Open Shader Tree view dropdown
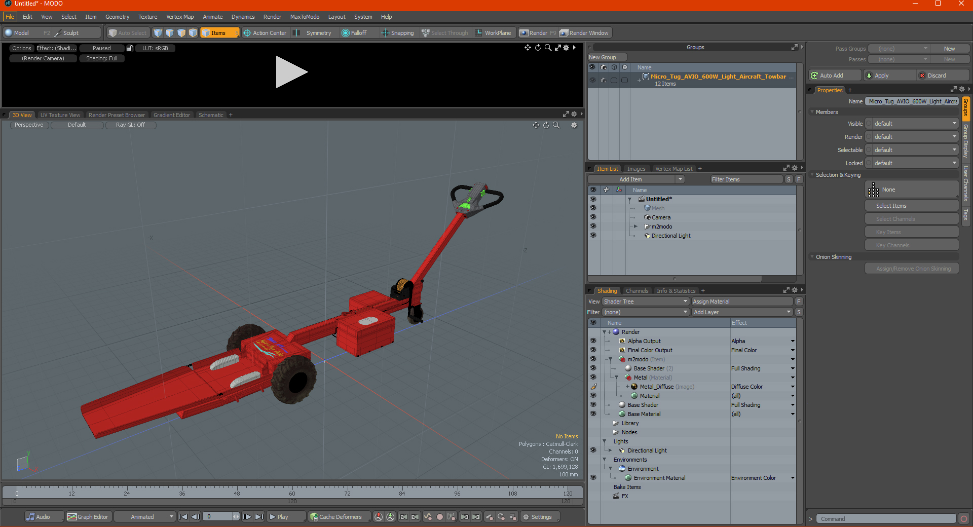Image resolution: width=973 pixels, height=527 pixels. [645, 302]
